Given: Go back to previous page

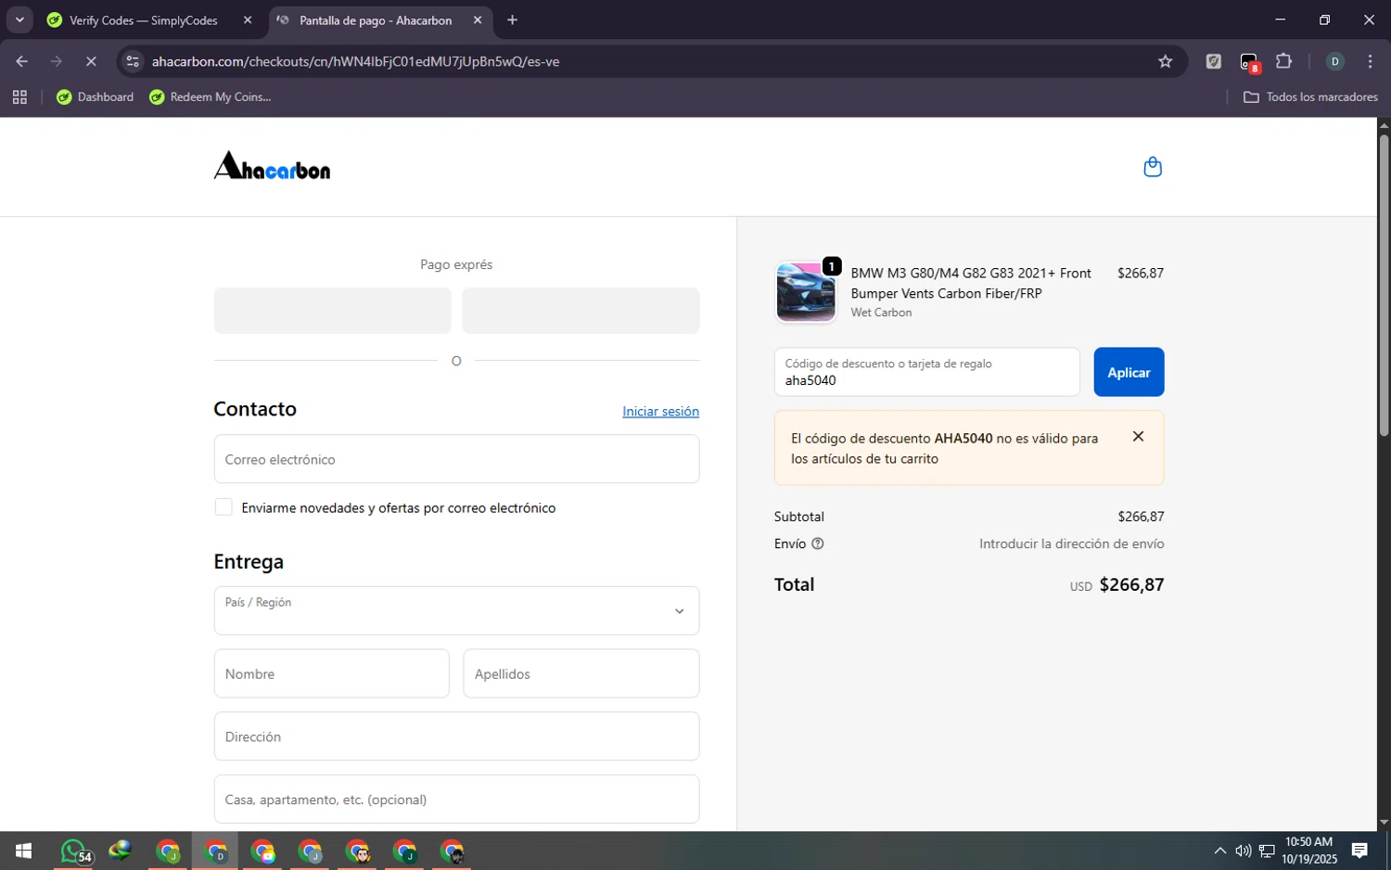Looking at the screenshot, I should [22, 61].
